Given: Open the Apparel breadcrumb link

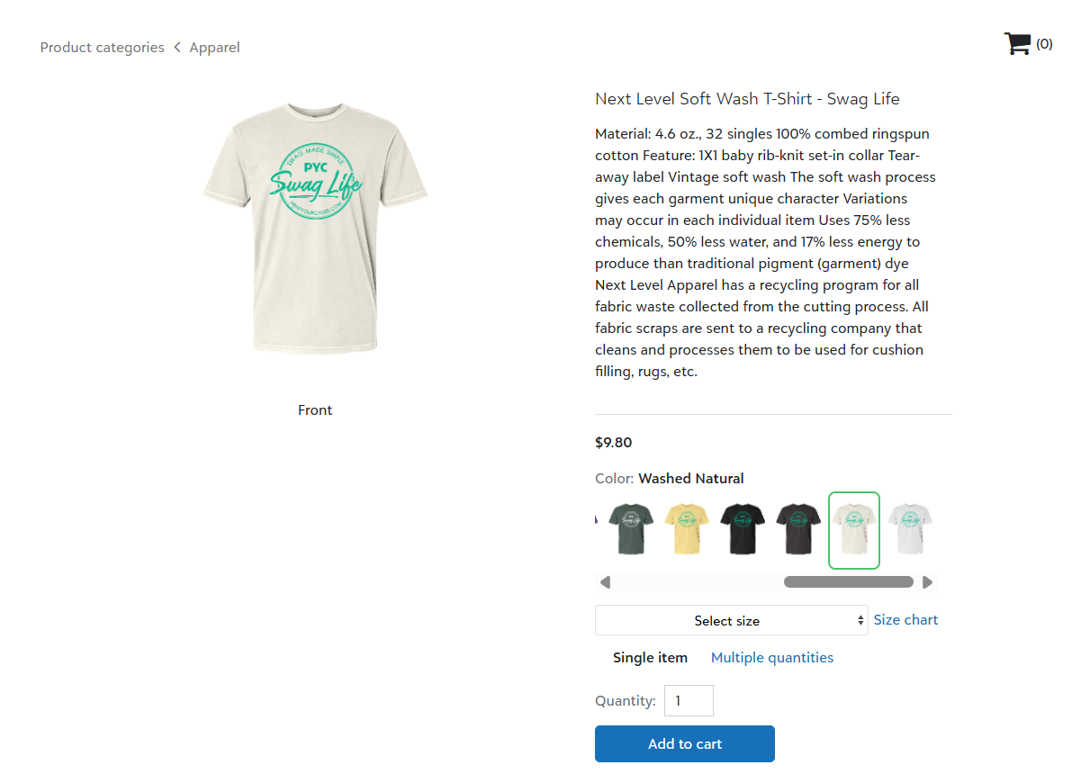Looking at the screenshot, I should click(x=214, y=48).
